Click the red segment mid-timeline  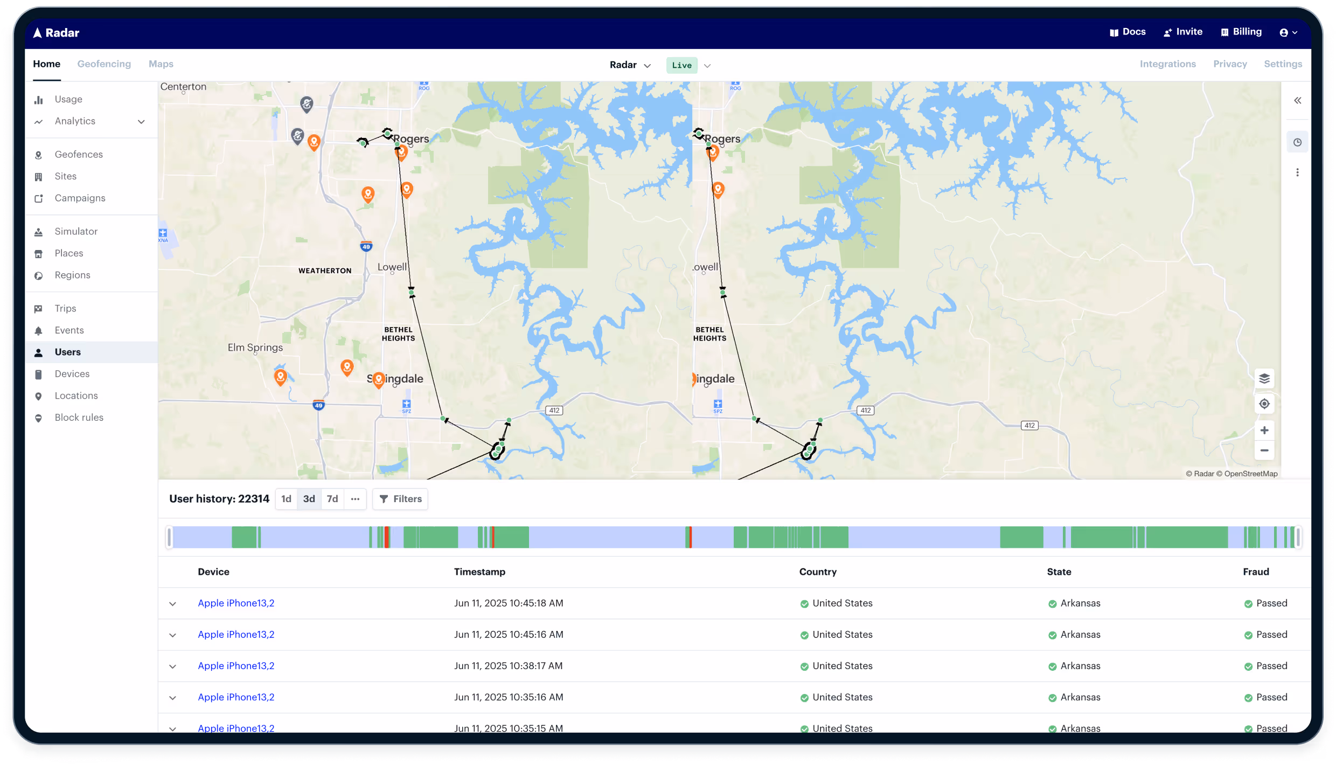[x=690, y=537]
